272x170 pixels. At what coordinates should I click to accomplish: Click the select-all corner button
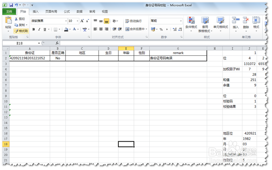(6, 48)
